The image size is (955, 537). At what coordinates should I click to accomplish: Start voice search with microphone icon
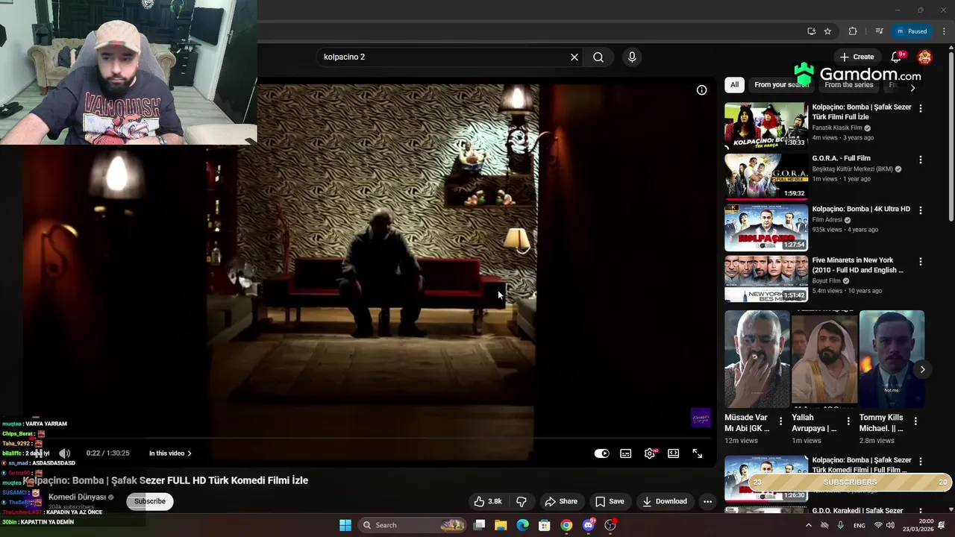632,57
